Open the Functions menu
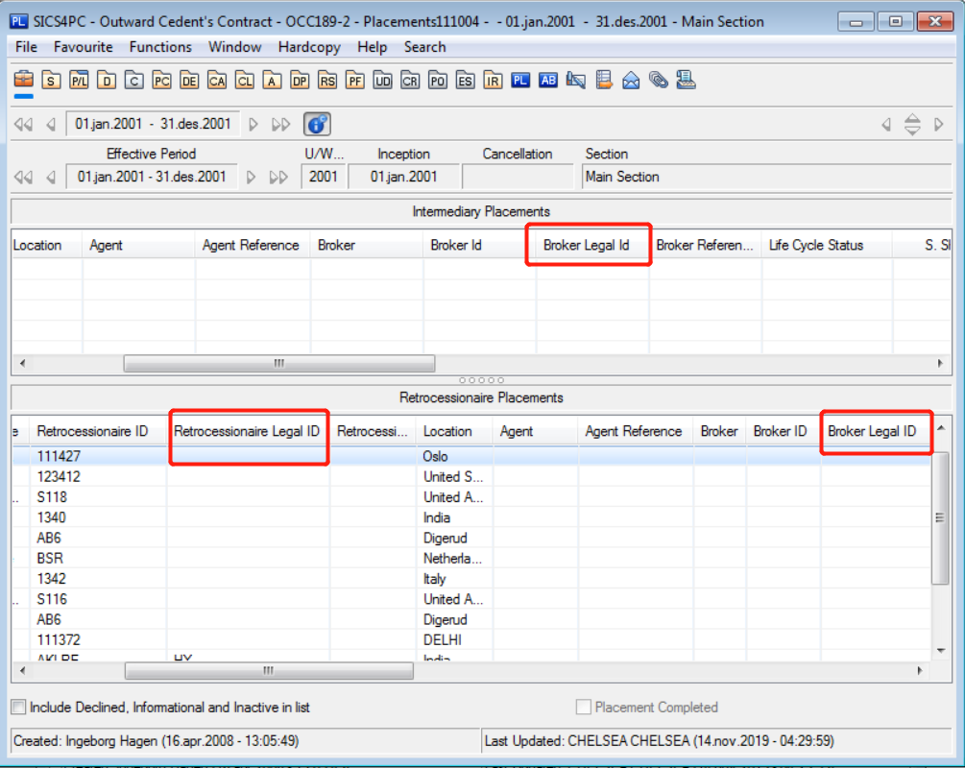The height and width of the screenshot is (768, 965). (160, 47)
